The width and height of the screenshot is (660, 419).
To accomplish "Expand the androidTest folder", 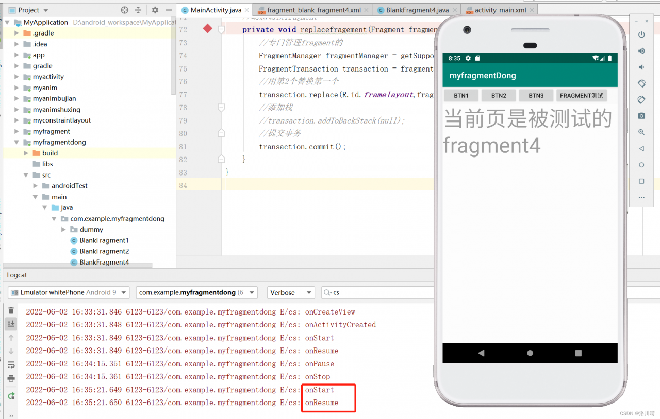I will [x=35, y=186].
